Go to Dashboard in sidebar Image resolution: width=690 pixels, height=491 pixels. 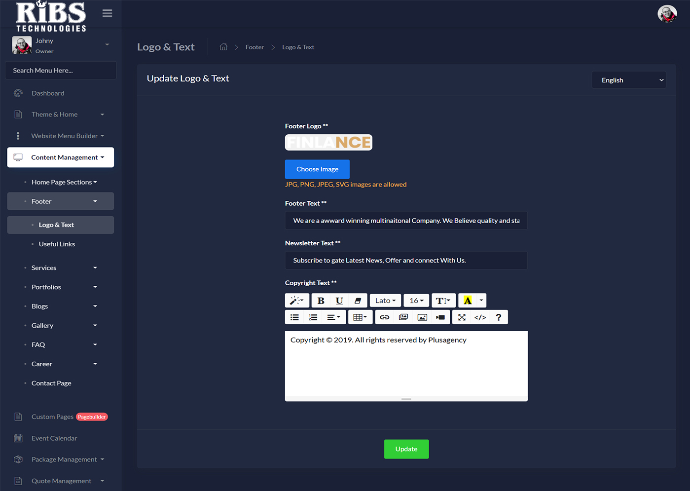(x=48, y=93)
